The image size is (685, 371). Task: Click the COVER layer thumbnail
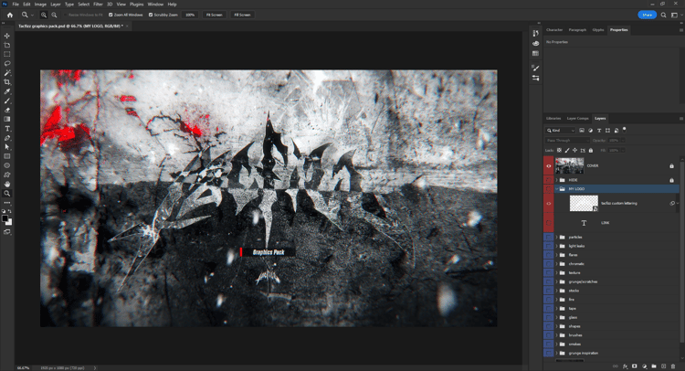pos(569,166)
